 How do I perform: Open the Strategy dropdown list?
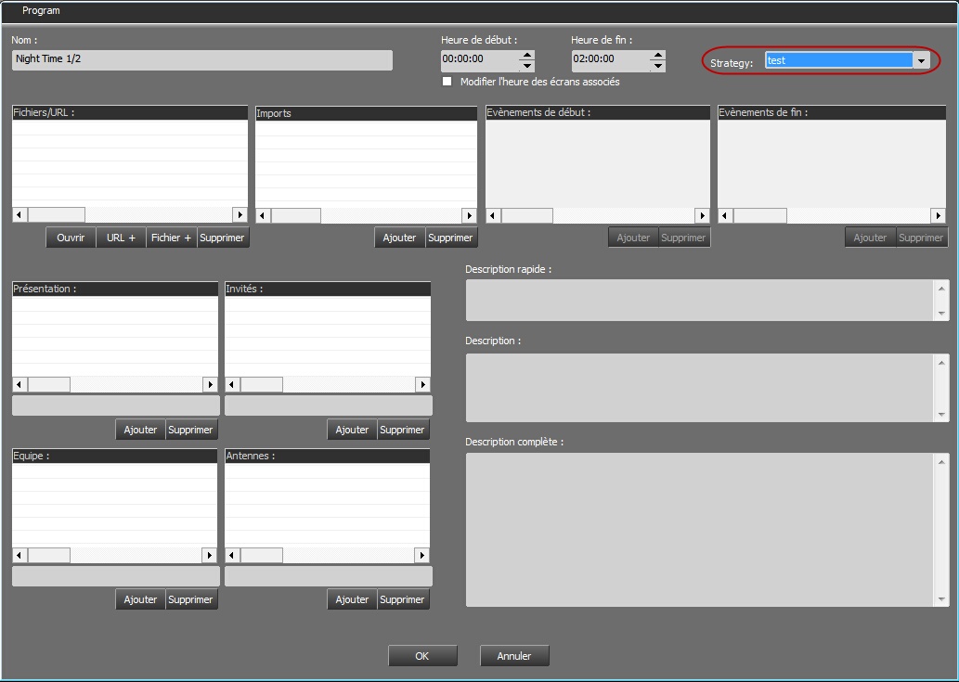[921, 60]
